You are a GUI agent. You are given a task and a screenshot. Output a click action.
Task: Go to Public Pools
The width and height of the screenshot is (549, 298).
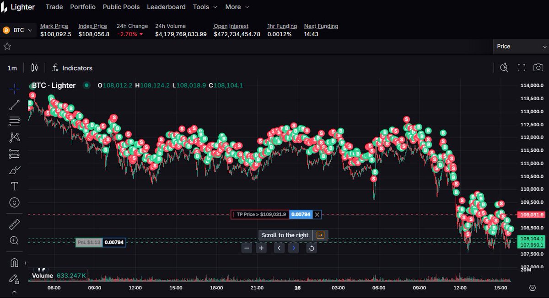pyautogui.click(x=121, y=7)
